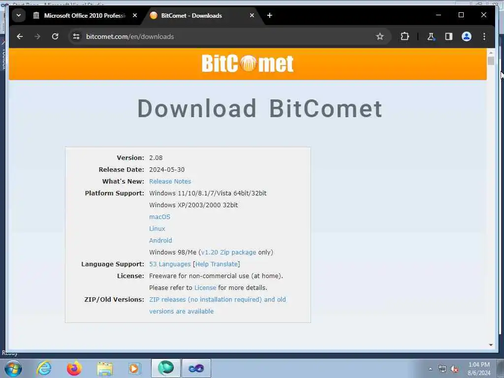504x378 pixels.
Task: Click the forward navigation arrow
Action: pyautogui.click(x=37, y=36)
